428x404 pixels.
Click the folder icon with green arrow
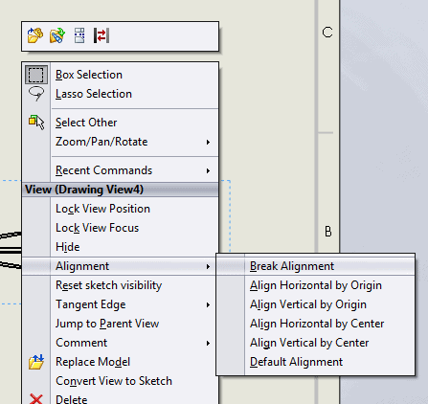pyautogui.click(x=57, y=35)
